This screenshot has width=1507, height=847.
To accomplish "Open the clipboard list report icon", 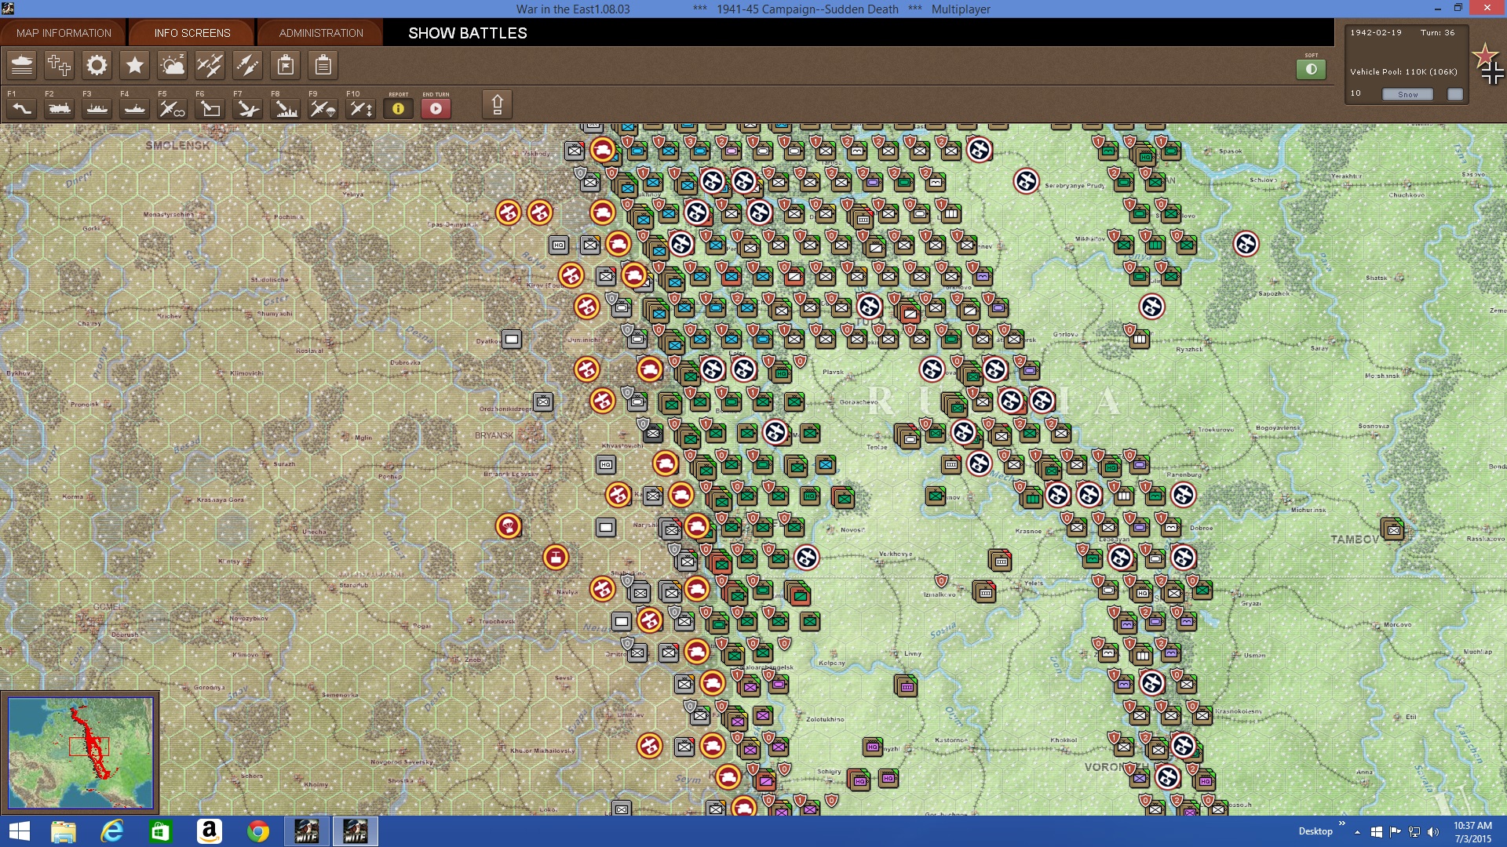I will [x=323, y=65].
